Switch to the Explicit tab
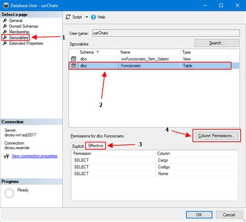 click(x=78, y=146)
